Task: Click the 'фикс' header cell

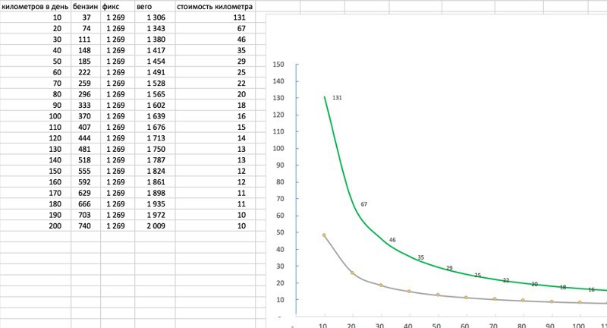Action: (118, 6)
